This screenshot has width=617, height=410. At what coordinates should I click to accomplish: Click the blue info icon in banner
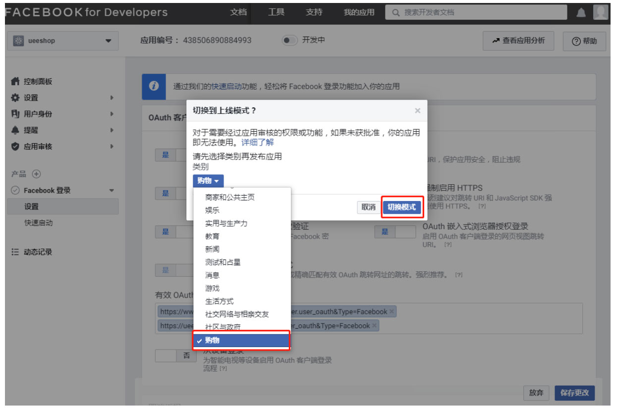point(154,86)
